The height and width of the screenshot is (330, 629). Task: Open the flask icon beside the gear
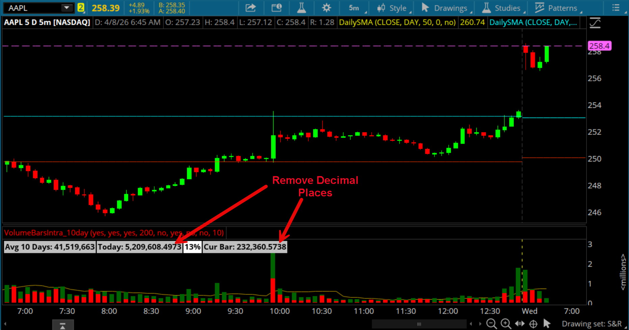302,8
